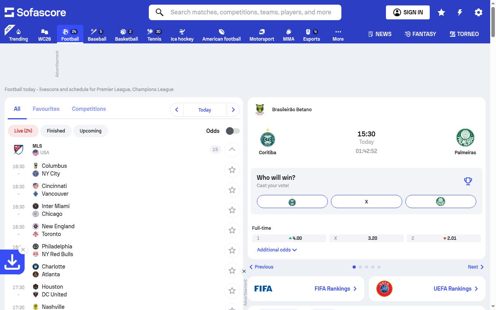Favourite the Columbus vs NY City match
Viewport: 496px width, 310px height.
[x=232, y=170]
